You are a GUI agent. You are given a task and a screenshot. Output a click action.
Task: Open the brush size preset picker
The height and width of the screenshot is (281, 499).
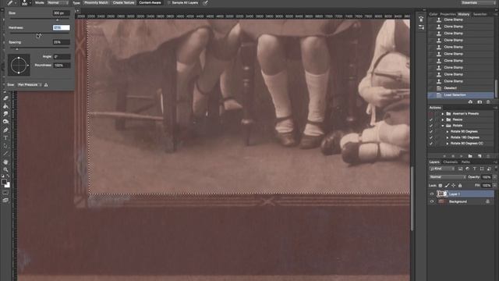pos(25,3)
